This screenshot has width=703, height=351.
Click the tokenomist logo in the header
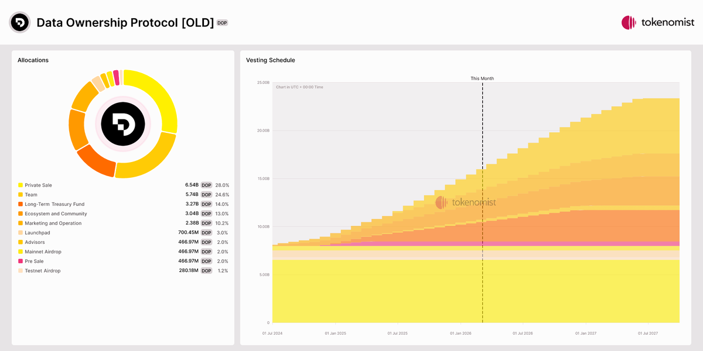657,22
